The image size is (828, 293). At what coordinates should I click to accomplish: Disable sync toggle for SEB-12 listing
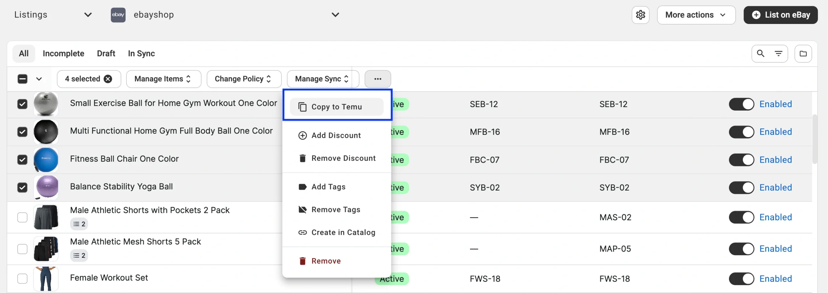coord(741,104)
